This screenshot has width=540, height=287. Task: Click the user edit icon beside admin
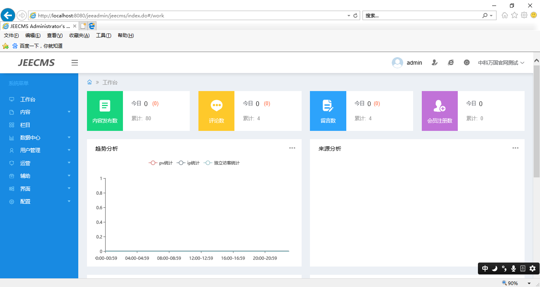pos(434,63)
